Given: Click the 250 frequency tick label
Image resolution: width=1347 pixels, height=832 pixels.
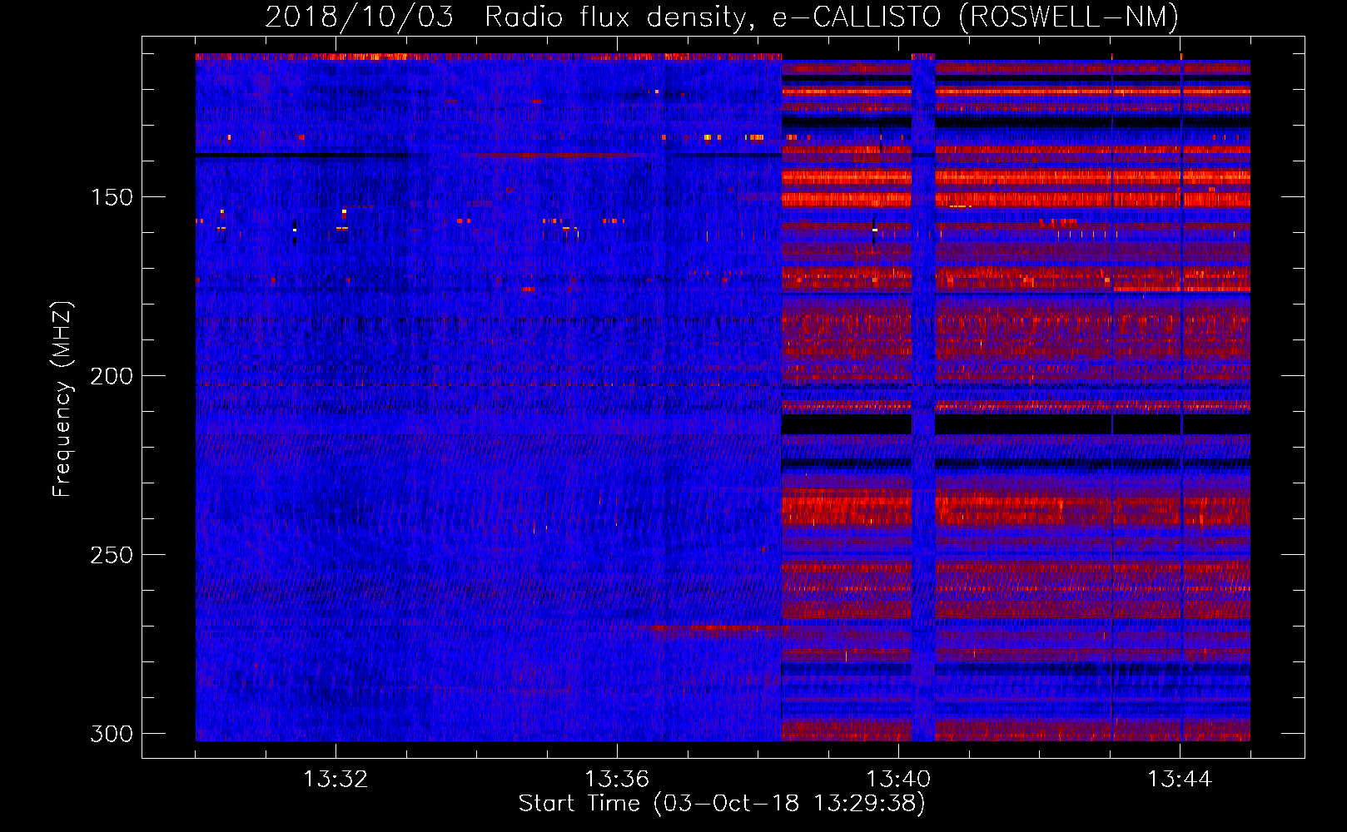Looking at the screenshot, I should (112, 555).
